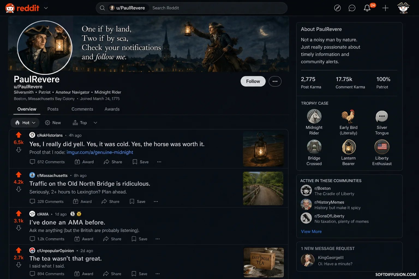The image size is (419, 279).
Task: Share the Old North Bridge traffic post
Action: 110,202
